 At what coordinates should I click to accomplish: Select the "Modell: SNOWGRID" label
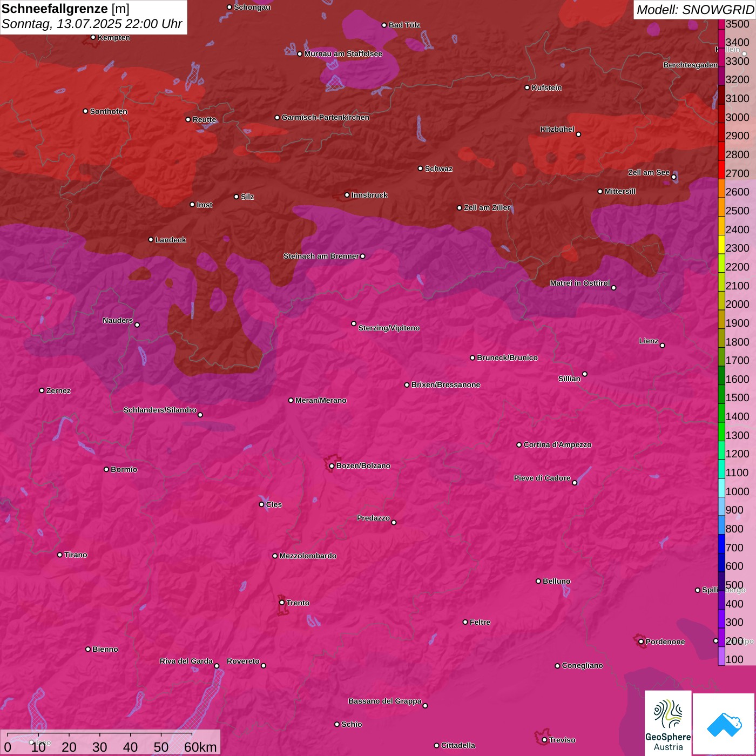point(695,10)
